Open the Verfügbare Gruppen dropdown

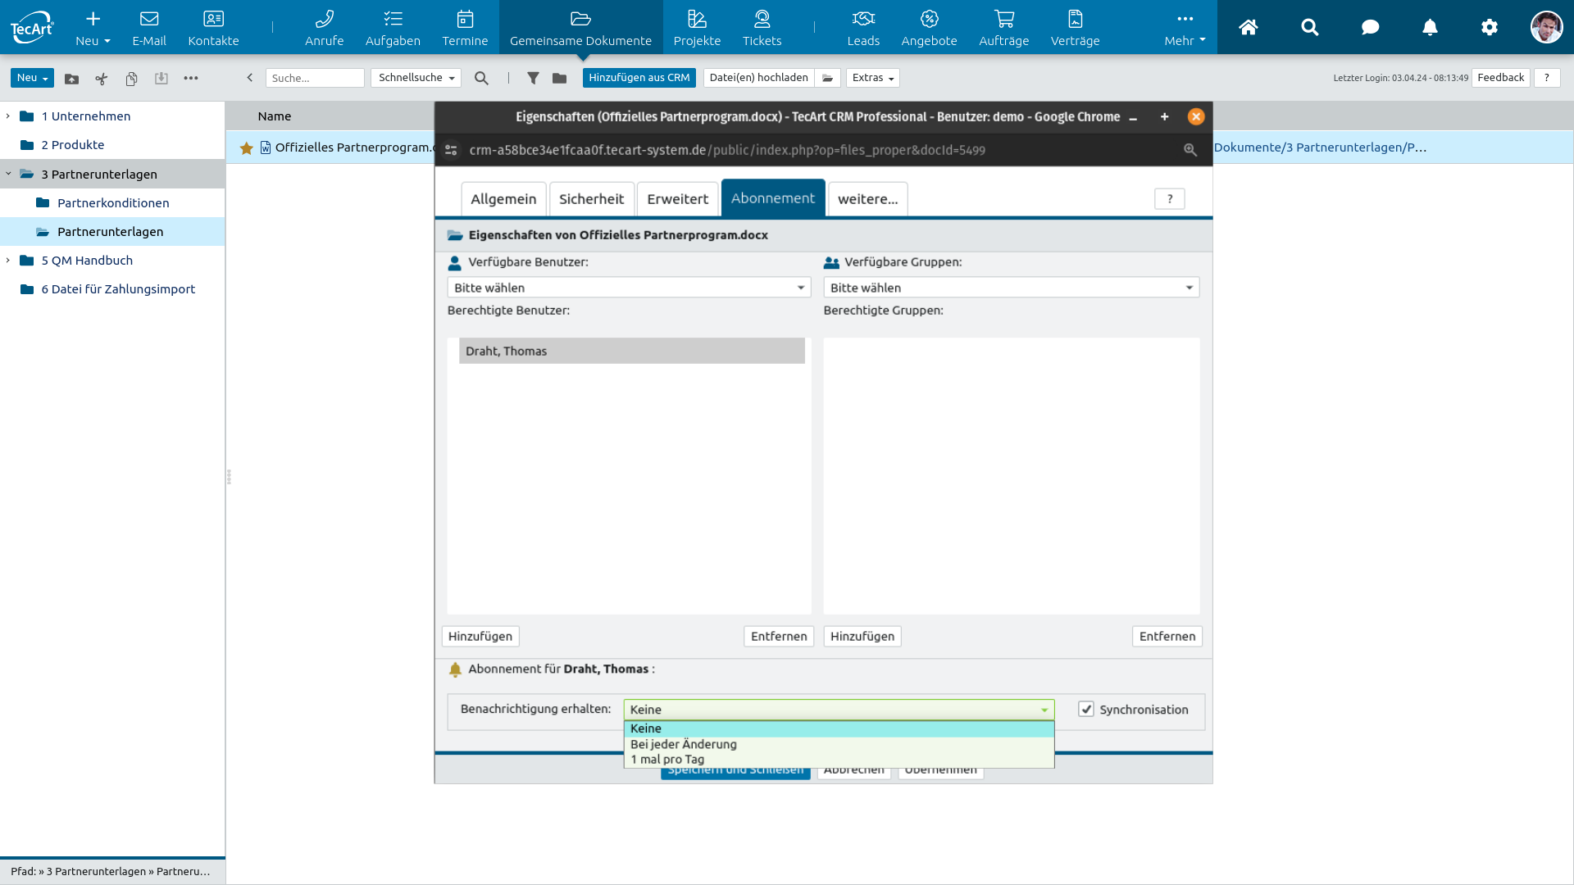click(x=1011, y=288)
